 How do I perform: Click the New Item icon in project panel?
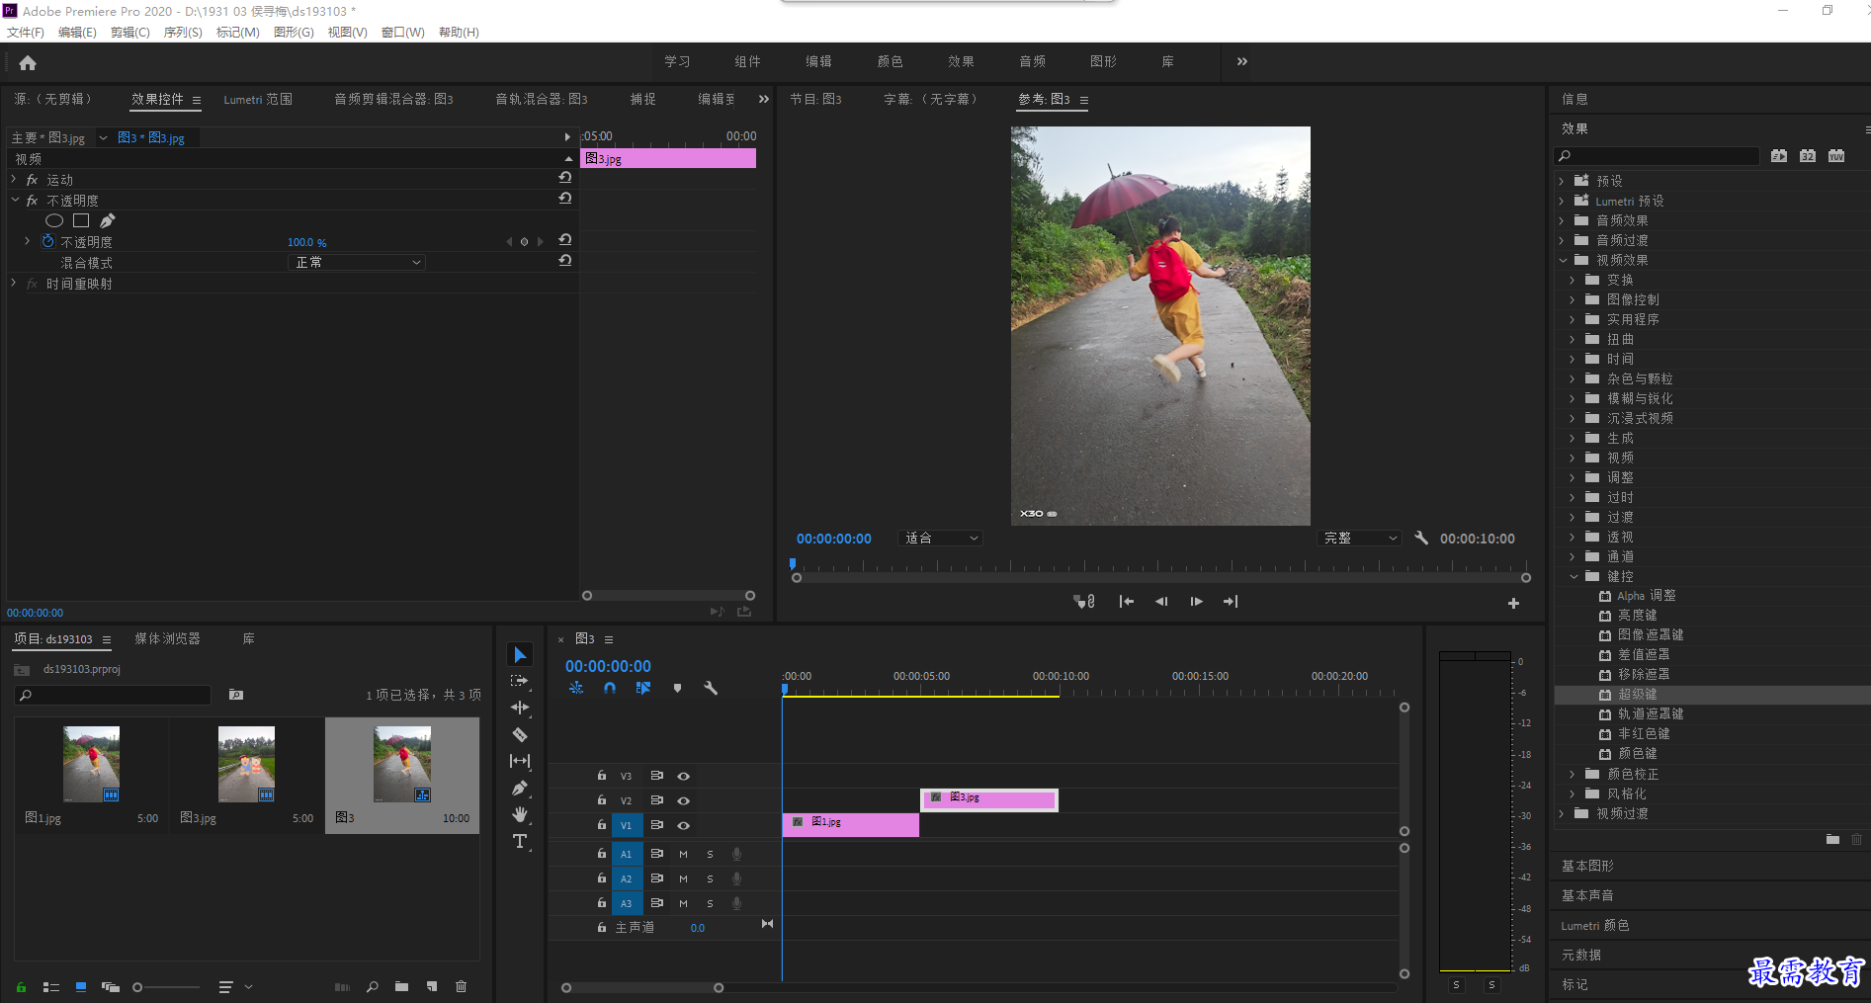pyautogui.click(x=432, y=986)
